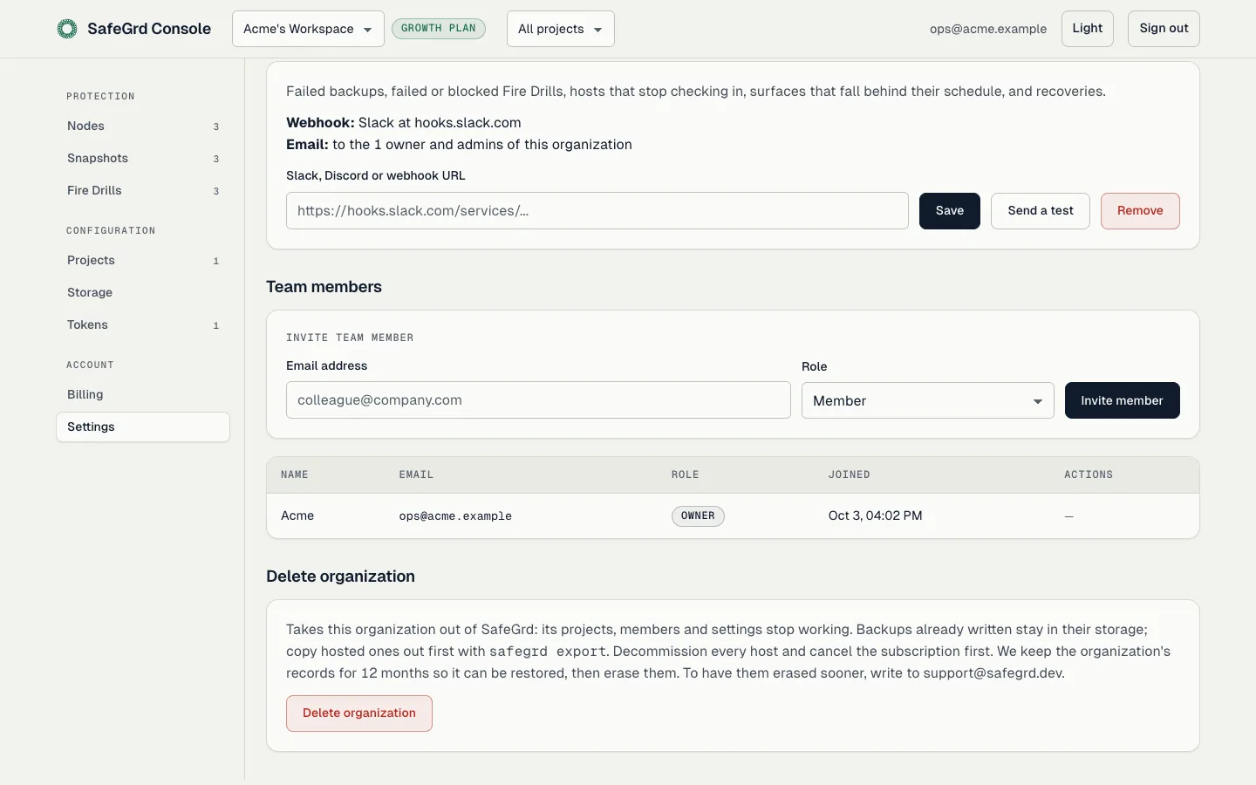The width and height of the screenshot is (1256, 785).
Task: Remove the webhook
Action: point(1140,211)
